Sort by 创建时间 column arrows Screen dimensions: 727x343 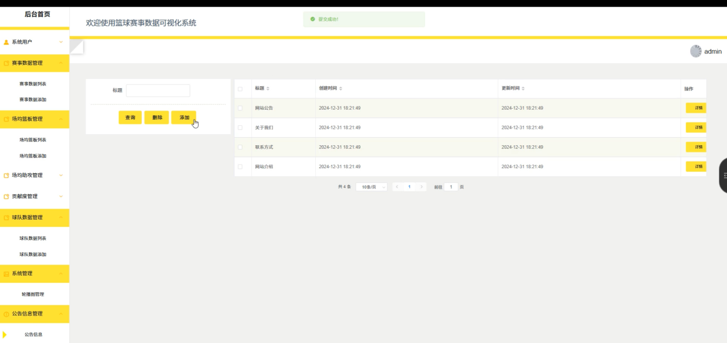(341, 89)
